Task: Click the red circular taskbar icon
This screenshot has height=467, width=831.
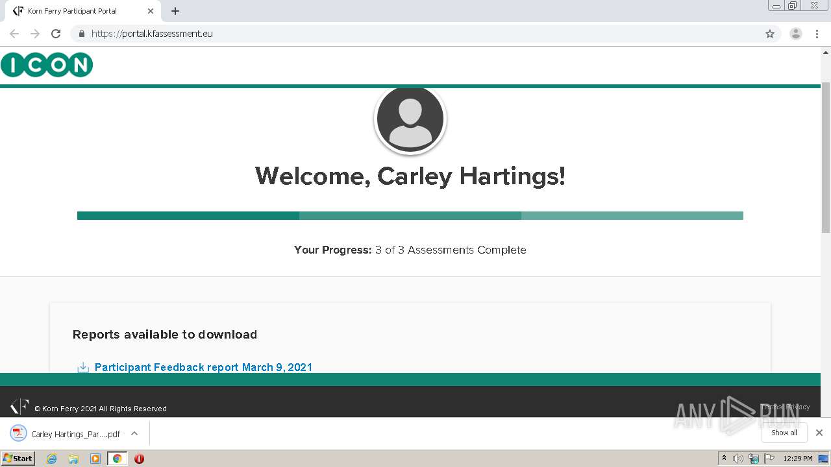Action: pyautogui.click(x=139, y=459)
